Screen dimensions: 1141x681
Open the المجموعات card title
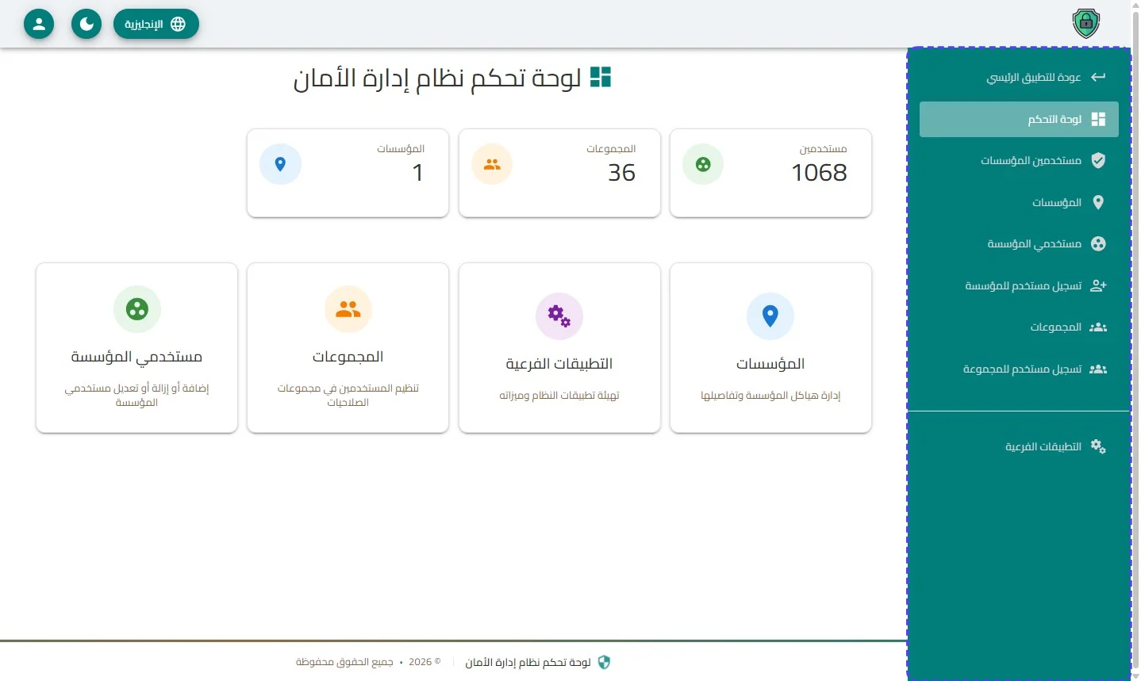pos(348,357)
